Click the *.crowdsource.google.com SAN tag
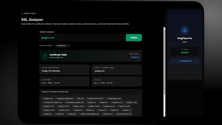Screen dimensions: 222x125 (x=52, y=102)
